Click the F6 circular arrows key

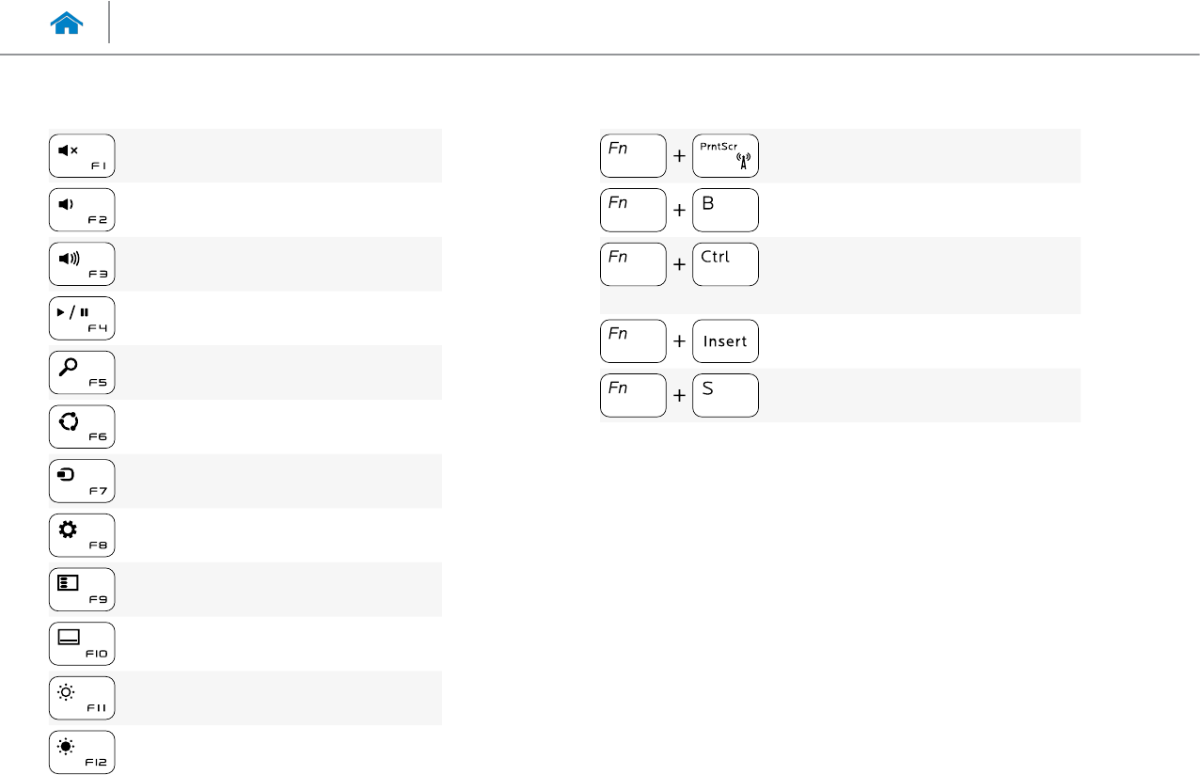(82, 427)
